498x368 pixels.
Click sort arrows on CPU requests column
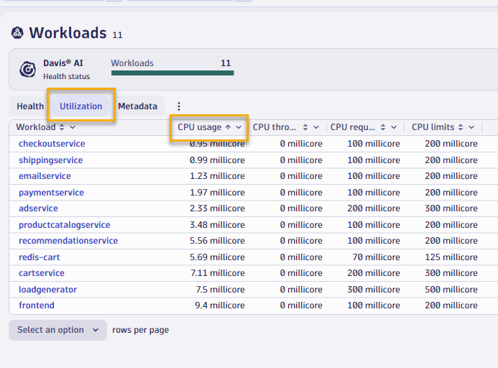click(x=382, y=127)
